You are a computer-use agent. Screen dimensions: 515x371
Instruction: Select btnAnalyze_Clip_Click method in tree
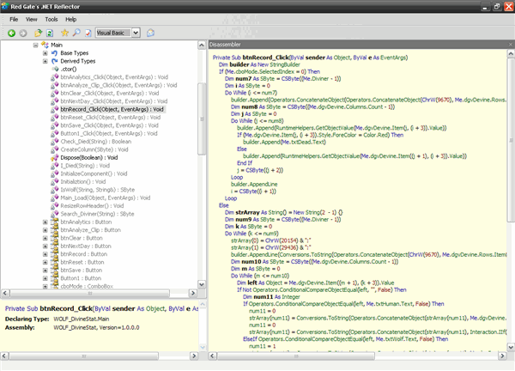pyautogui.click(x=118, y=85)
